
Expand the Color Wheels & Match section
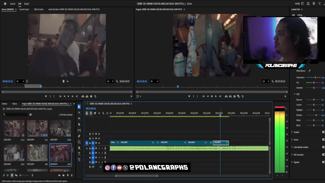pyautogui.click(x=292, y=147)
